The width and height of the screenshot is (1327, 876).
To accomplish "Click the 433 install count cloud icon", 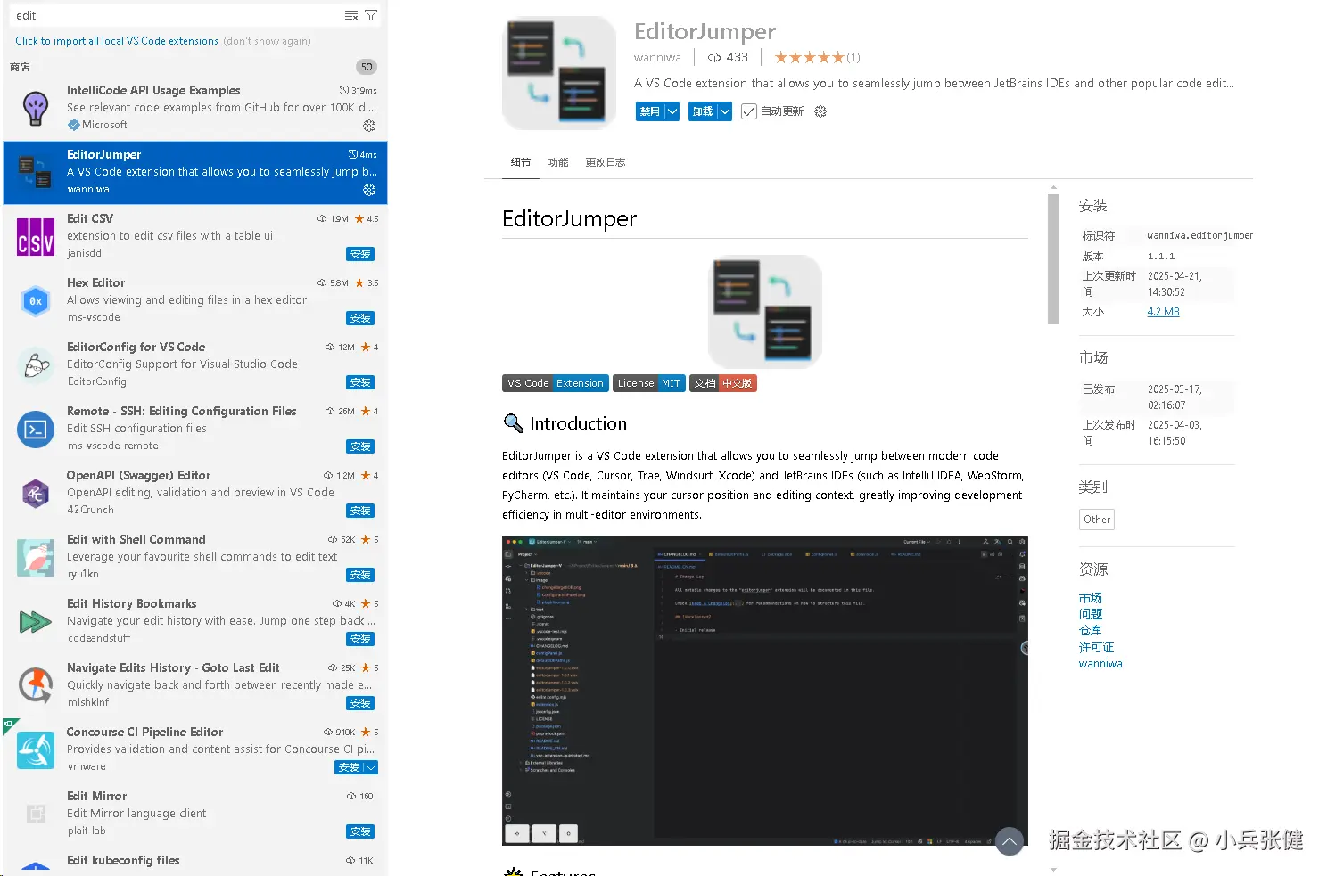I will click(x=714, y=58).
